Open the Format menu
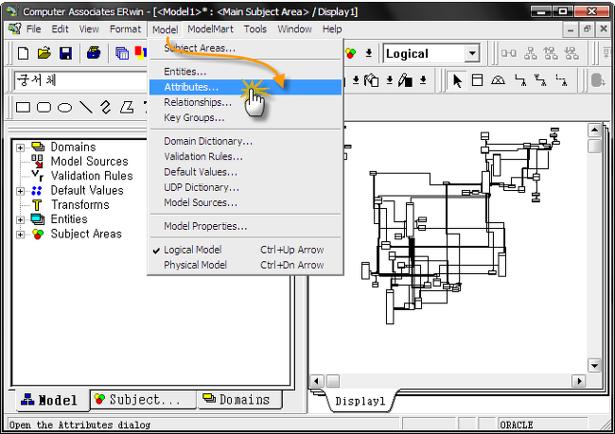Viewport: 615px width, 434px height. coord(125,29)
